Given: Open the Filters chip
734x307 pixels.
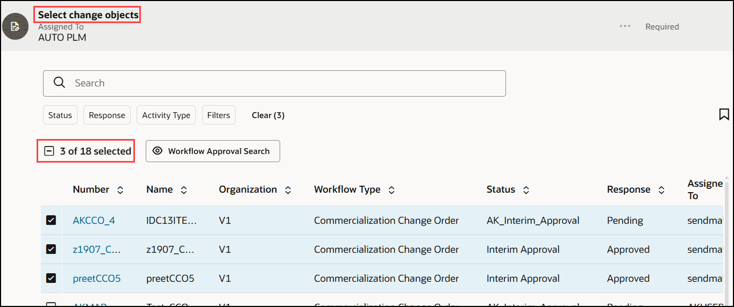Looking at the screenshot, I should 218,115.
